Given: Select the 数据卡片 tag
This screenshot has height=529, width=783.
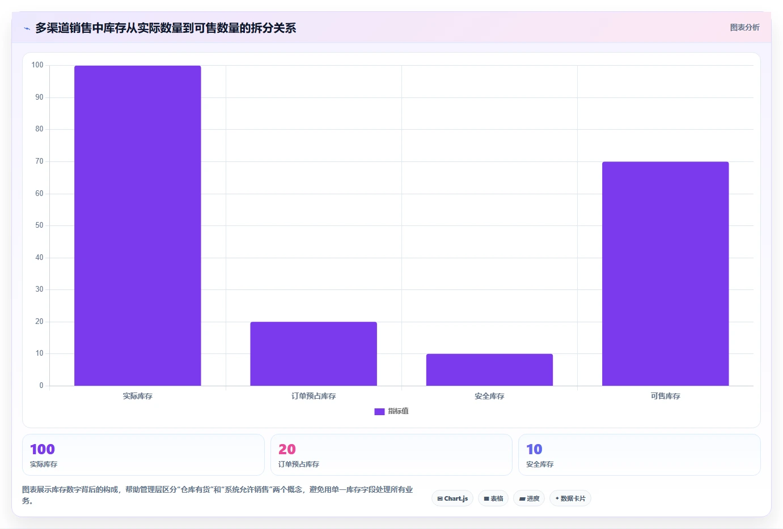Looking at the screenshot, I should pos(570,498).
